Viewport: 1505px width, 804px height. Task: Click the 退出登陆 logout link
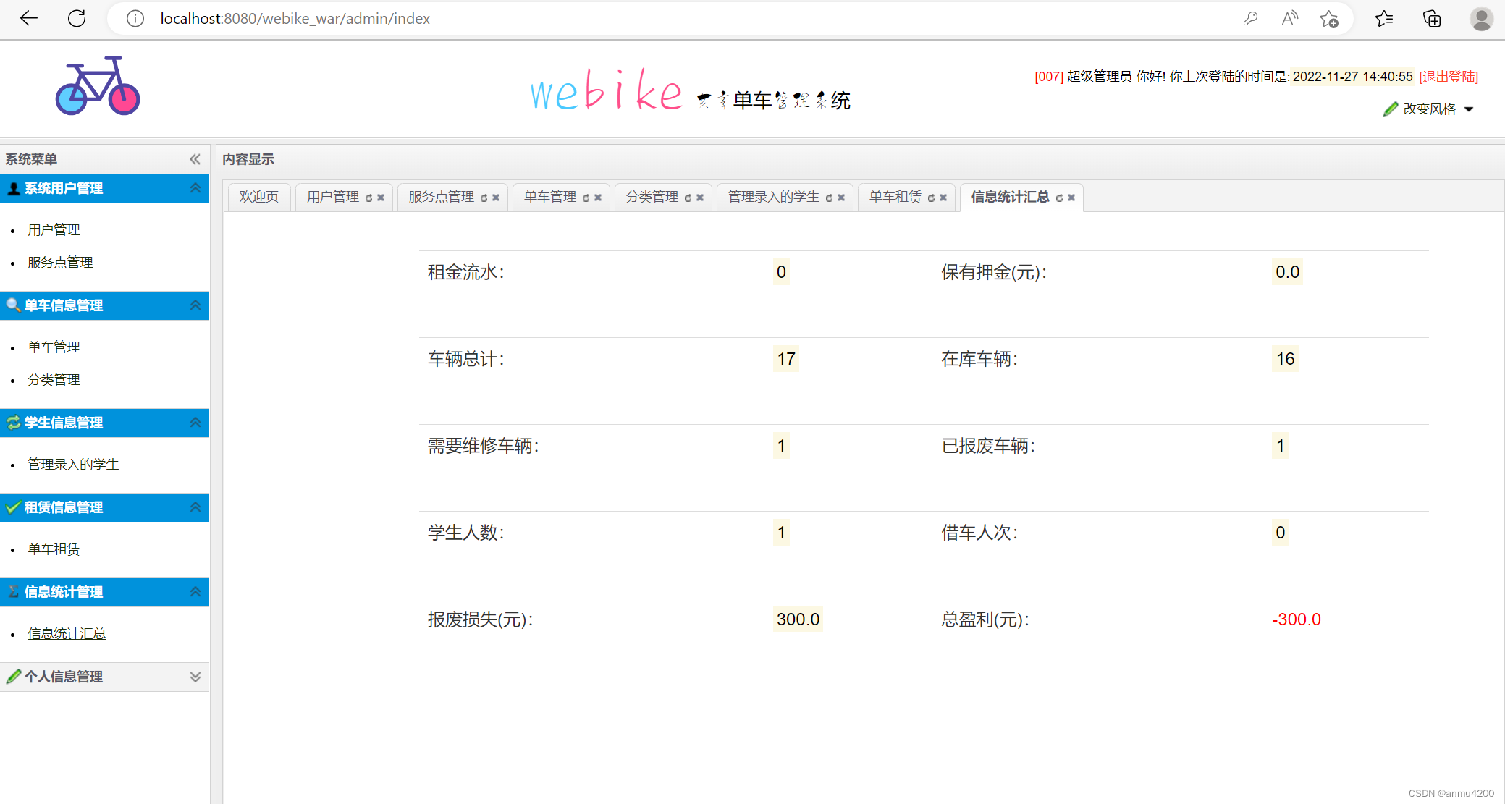tap(1448, 77)
